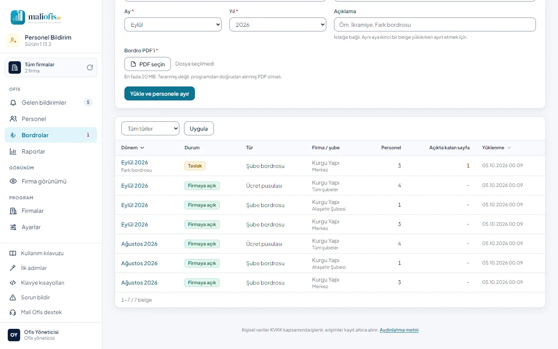Click the PDF seçin button
The image size is (558, 349).
148,64
